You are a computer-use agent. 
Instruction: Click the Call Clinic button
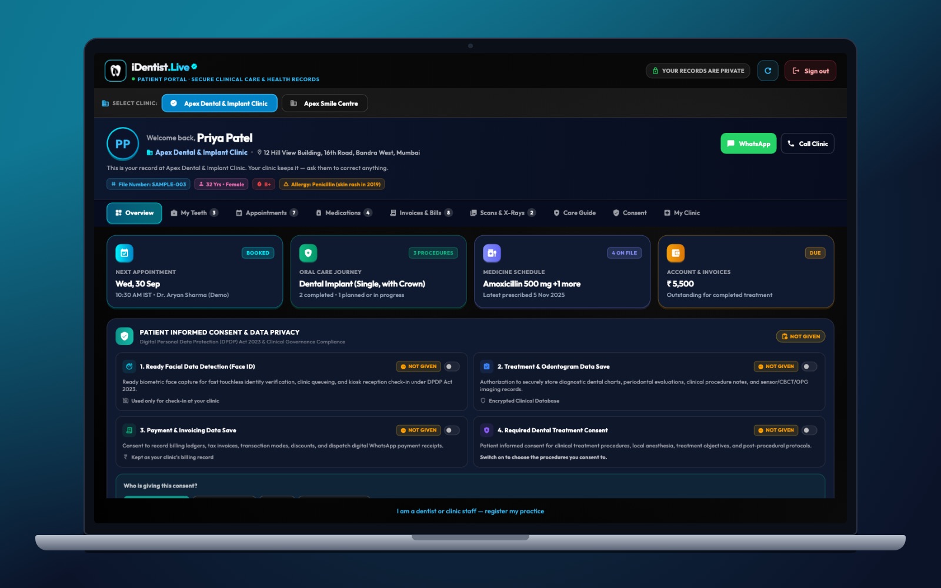pyautogui.click(x=807, y=143)
